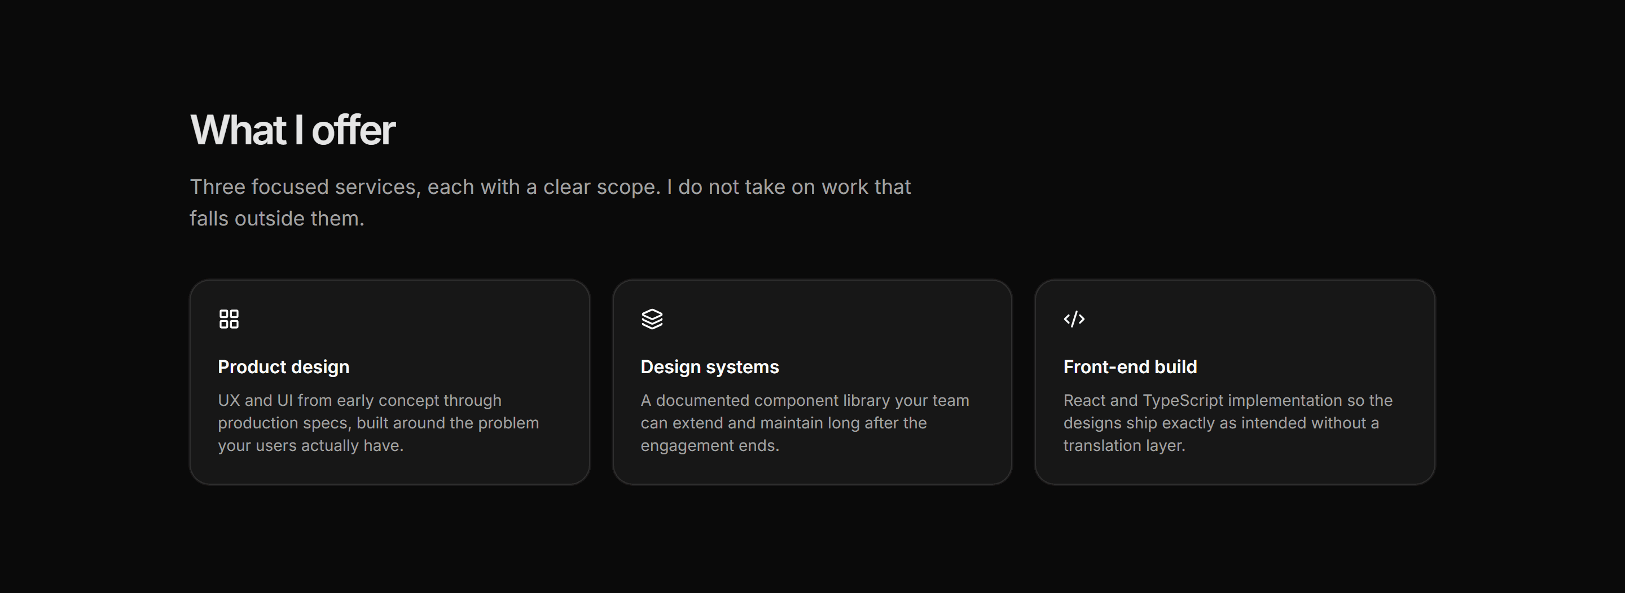Click the grid icon on Product design card

tap(229, 319)
